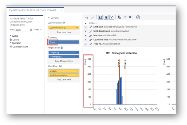Image resolution: width=187 pixels, height=125 pixels.
Task: Click the chart title M01~F/I magnetic protection
Action: click(x=121, y=53)
